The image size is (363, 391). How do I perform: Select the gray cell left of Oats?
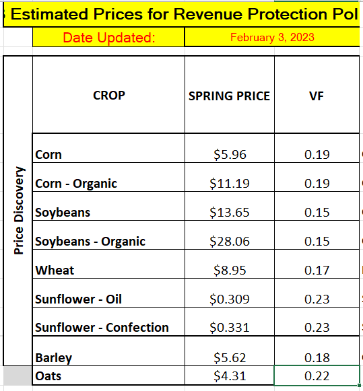click(x=18, y=376)
